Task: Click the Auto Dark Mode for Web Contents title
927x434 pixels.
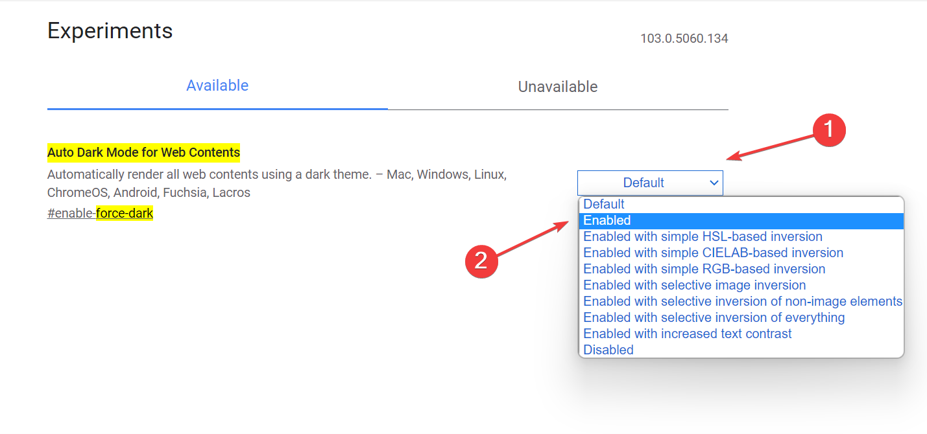Action: (x=143, y=153)
